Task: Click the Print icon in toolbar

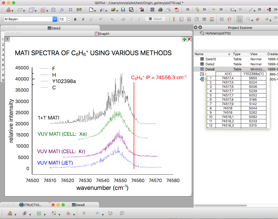Action: [160, 10]
